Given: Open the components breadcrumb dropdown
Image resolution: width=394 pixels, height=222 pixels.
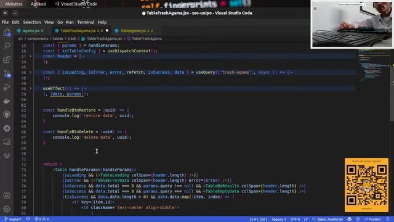Looking at the screenshot, I should pos(38,38).
